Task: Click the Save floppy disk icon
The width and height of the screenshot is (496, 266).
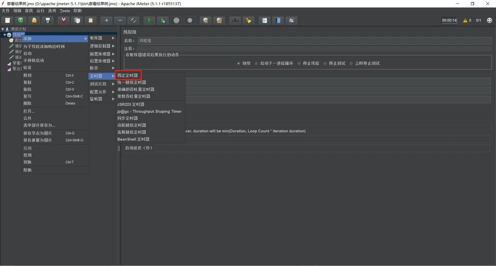Action: [47, 21]
